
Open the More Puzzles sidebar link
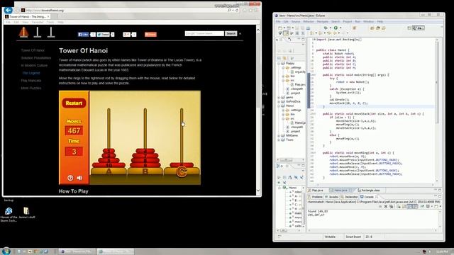pos(31,88)
